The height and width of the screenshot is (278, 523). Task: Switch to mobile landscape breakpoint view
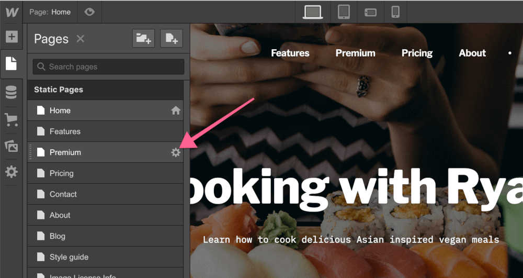pyautogui.click(x=370, y=12)
